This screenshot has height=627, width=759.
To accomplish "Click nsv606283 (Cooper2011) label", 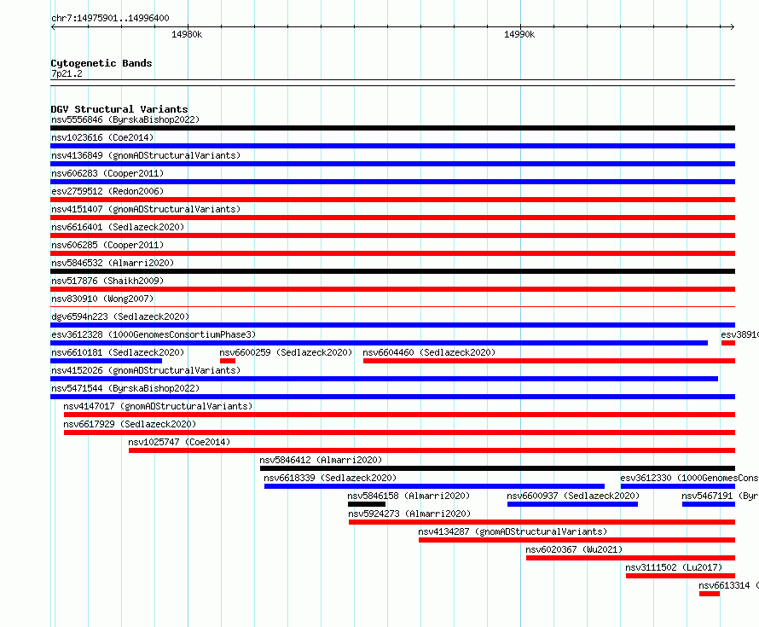I will (x=107, y=173).
